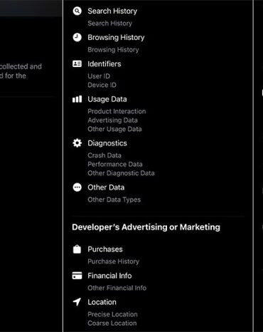This screenshot has width=263, height=332.
Task: Click the Location arrow icon
Action: pyautogui.click(x=77, y=302)
